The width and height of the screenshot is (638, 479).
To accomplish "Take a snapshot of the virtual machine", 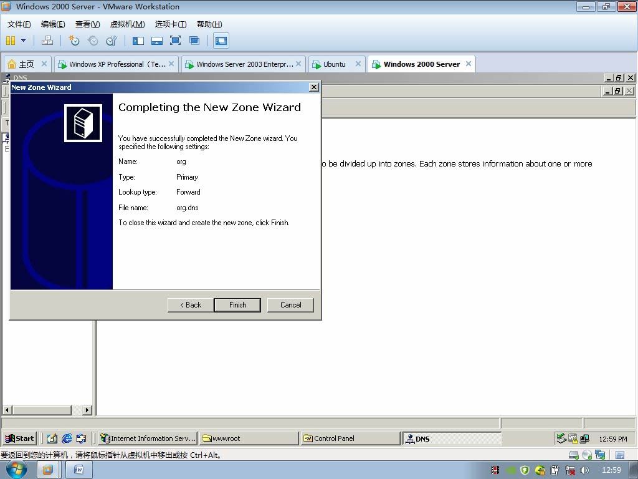I will [74, 41].
